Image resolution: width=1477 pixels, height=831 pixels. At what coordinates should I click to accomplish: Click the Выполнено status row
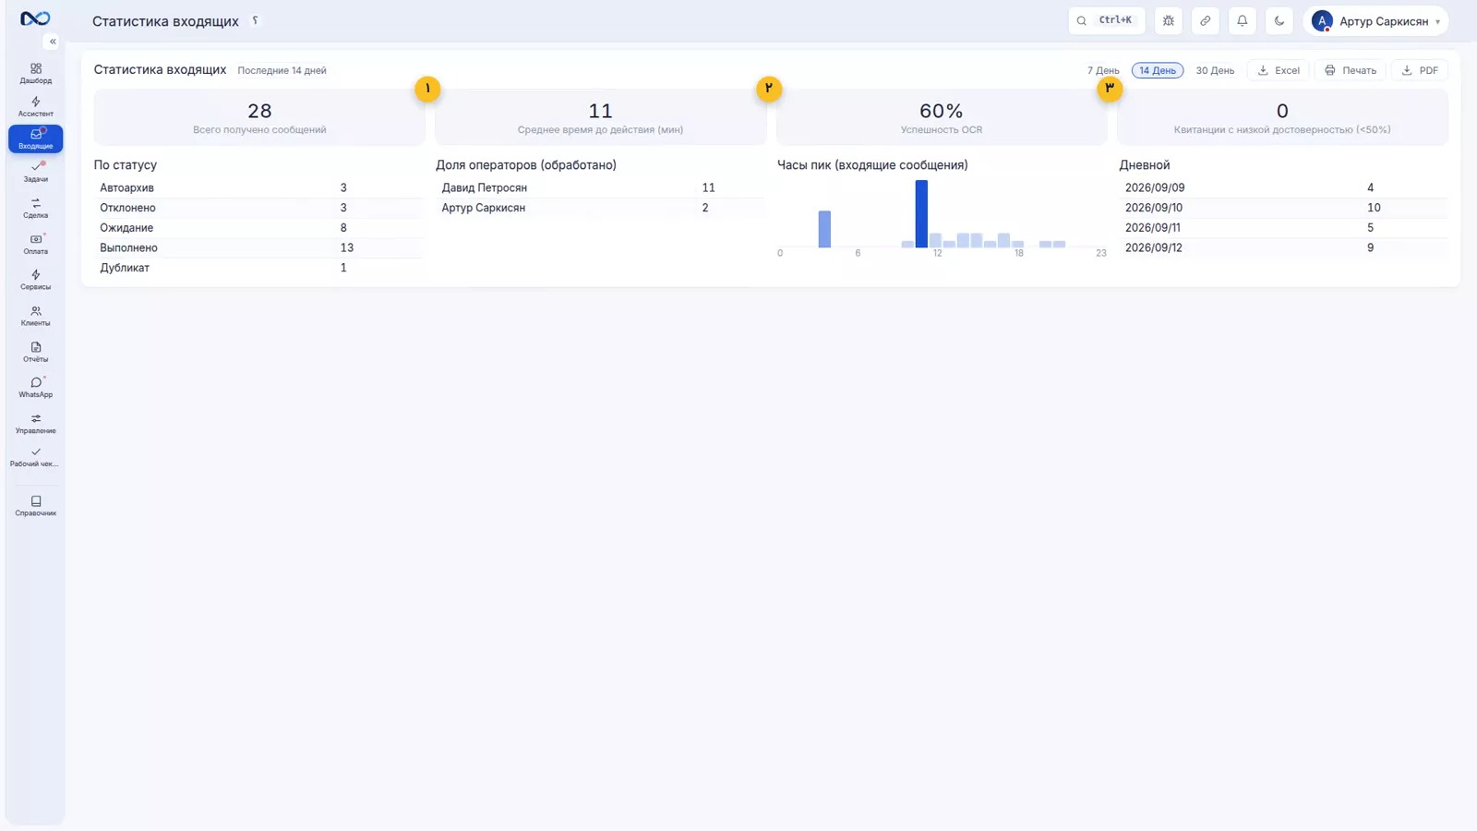pyautogui.click(x=258, y=247)
